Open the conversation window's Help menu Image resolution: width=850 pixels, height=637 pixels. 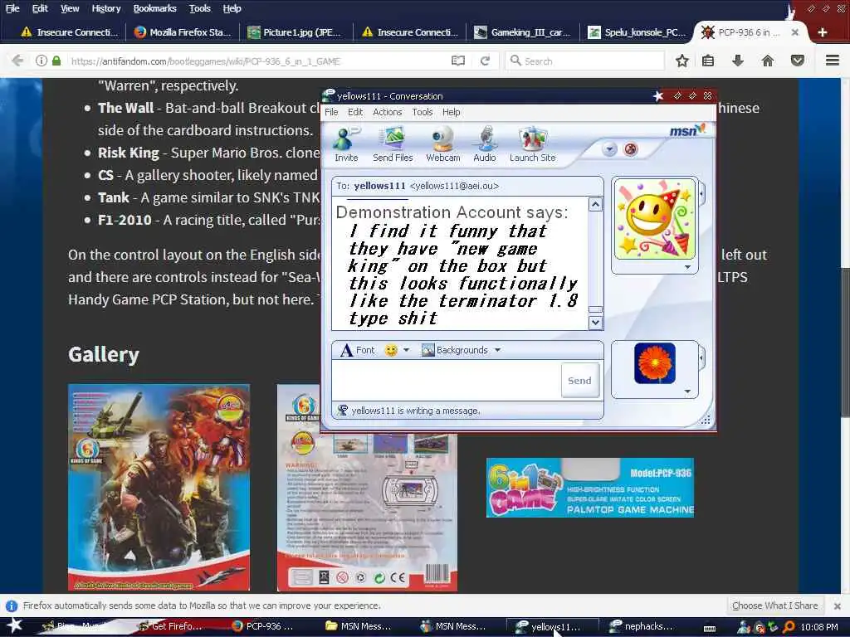coord(451,112)
